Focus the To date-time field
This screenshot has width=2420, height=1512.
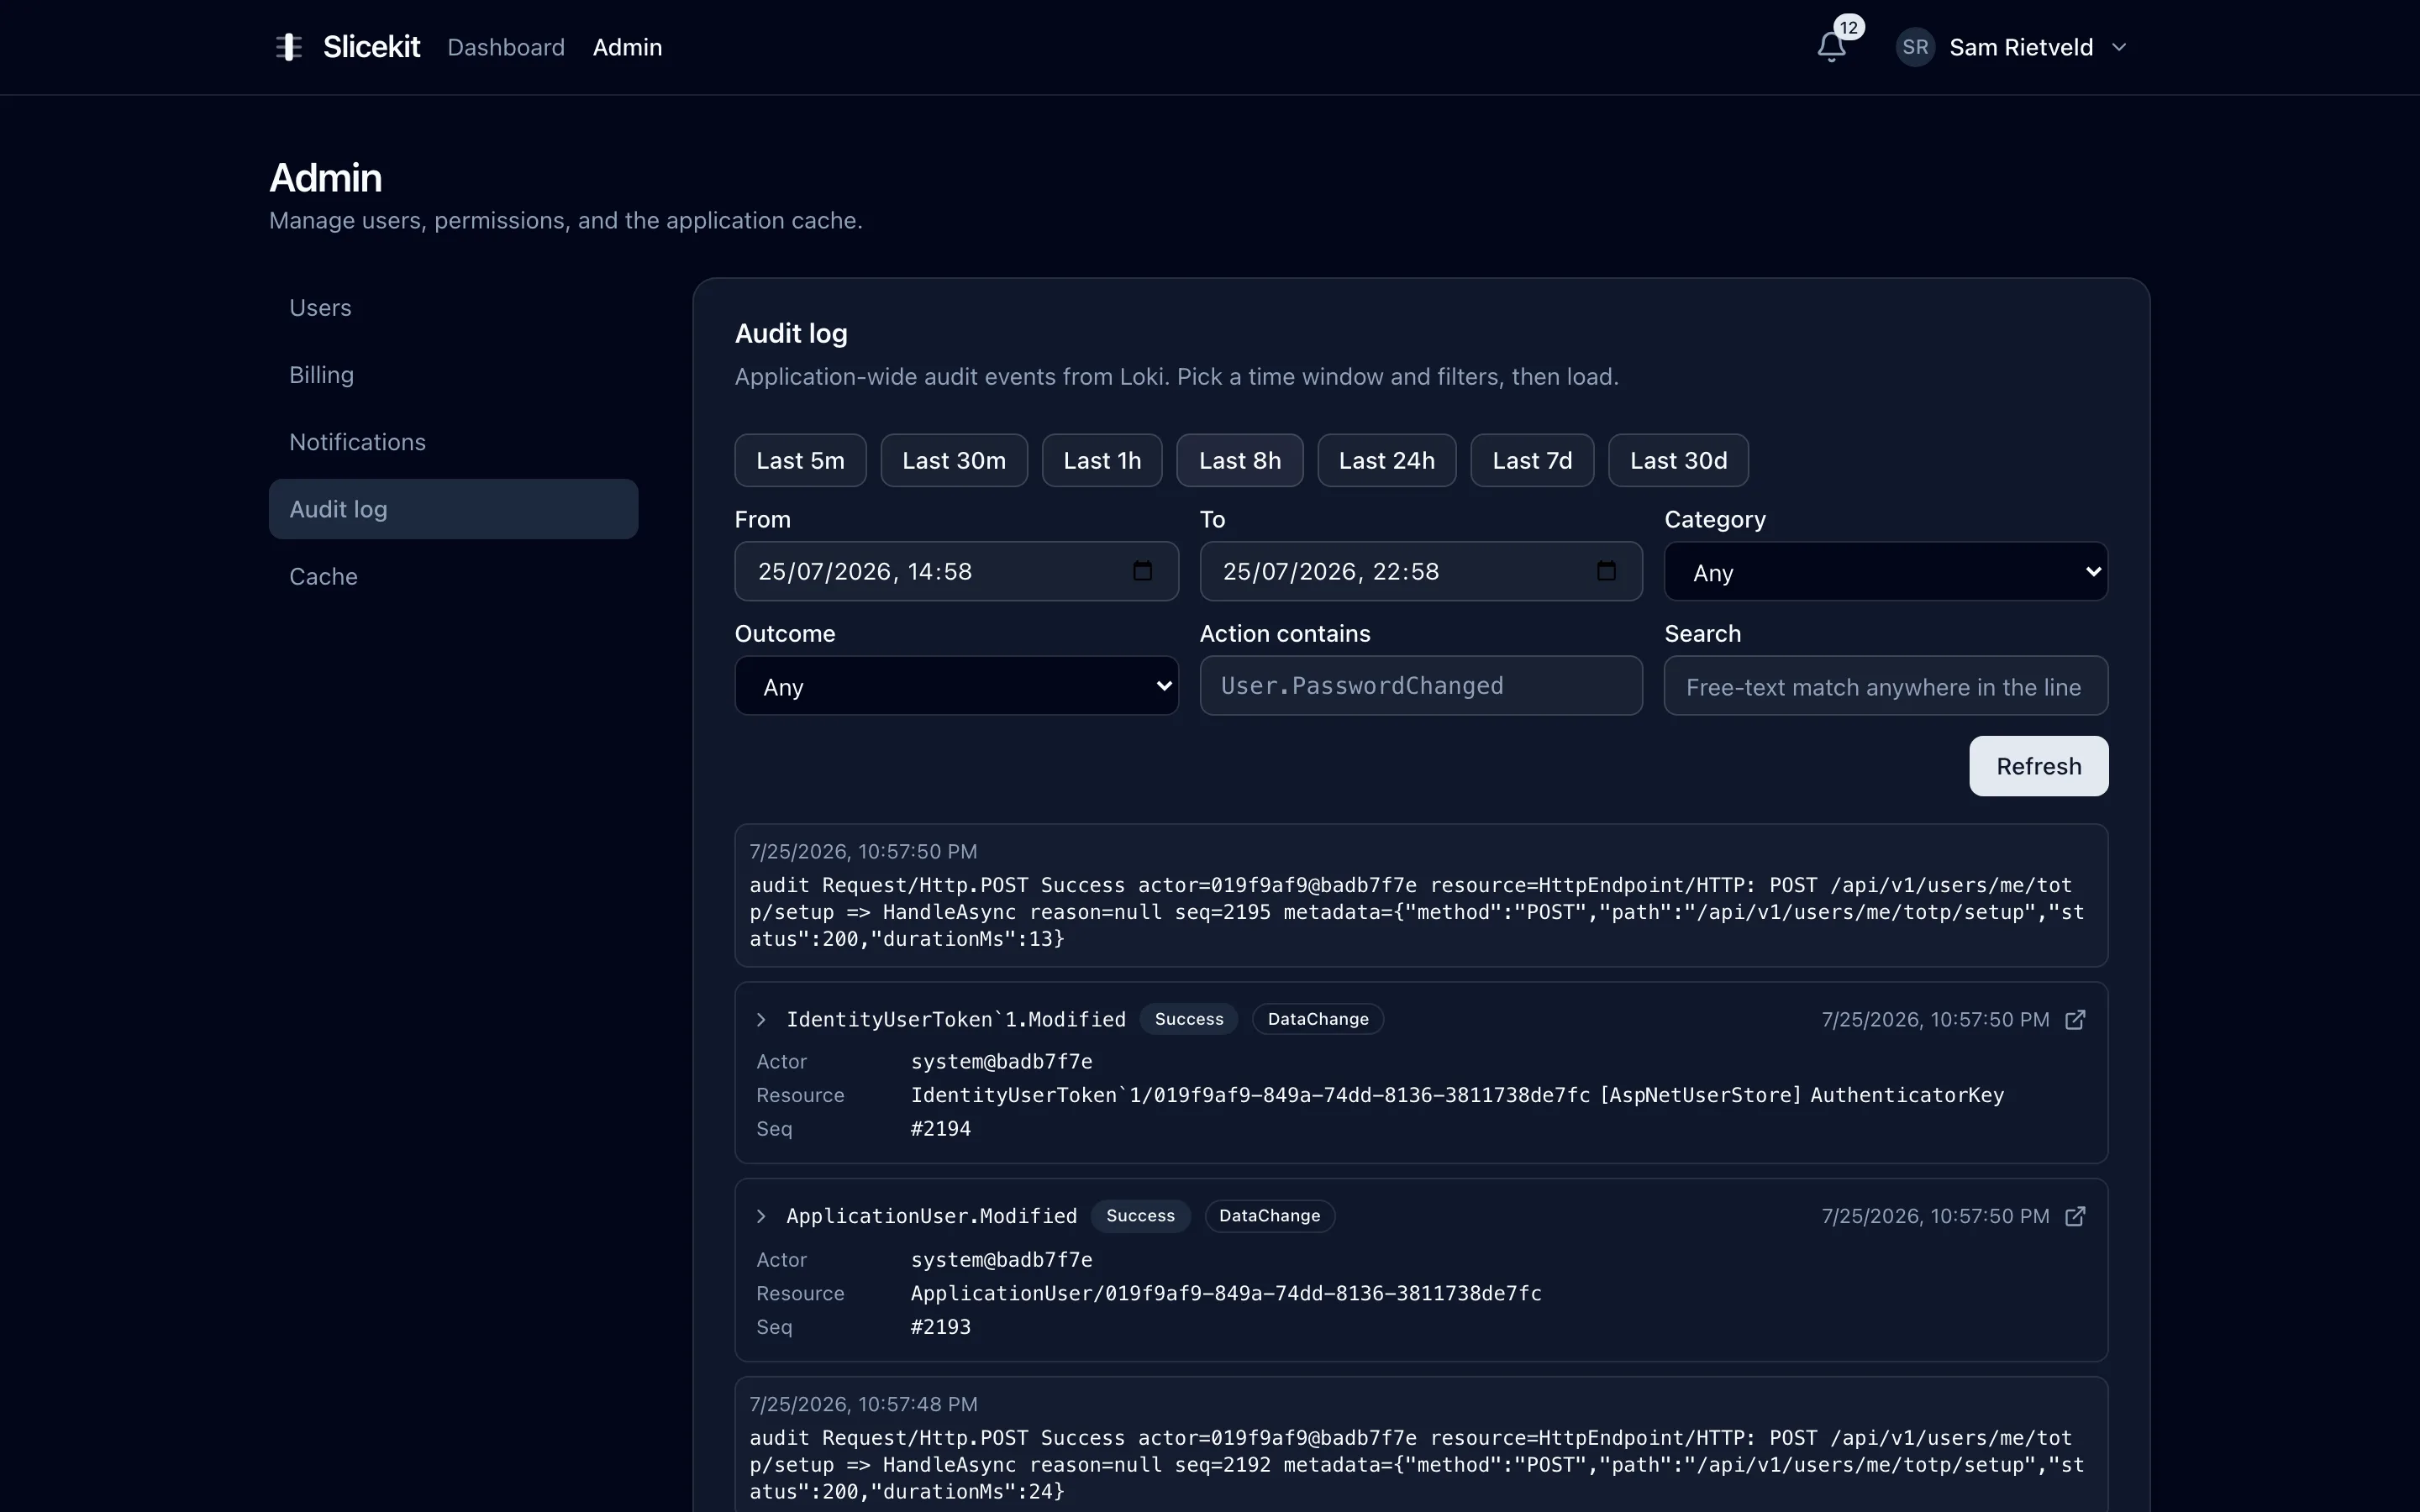tap(1421, 571)
